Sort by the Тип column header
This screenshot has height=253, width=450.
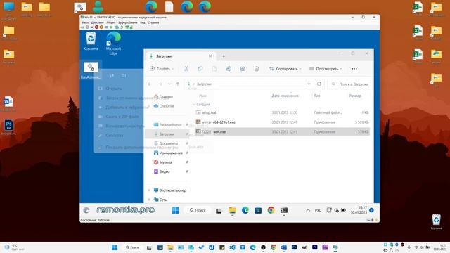pos(317,96)
